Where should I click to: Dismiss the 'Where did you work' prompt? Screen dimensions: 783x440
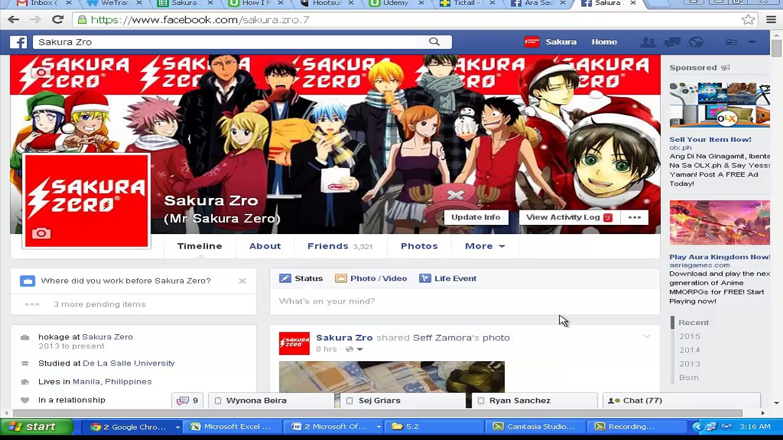coord(242,280)
